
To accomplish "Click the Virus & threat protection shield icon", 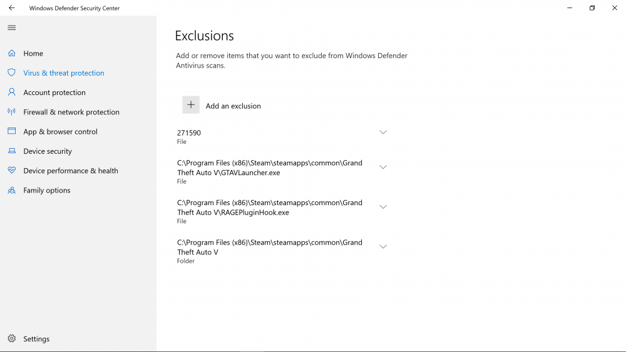I will (x=11, y=73).
